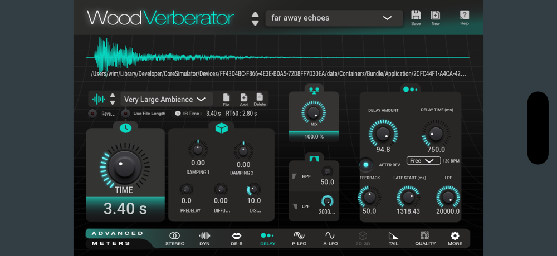The image size is (557, 256).
Task: Click the 94.8 delay amount value
Action: [383, 150]
